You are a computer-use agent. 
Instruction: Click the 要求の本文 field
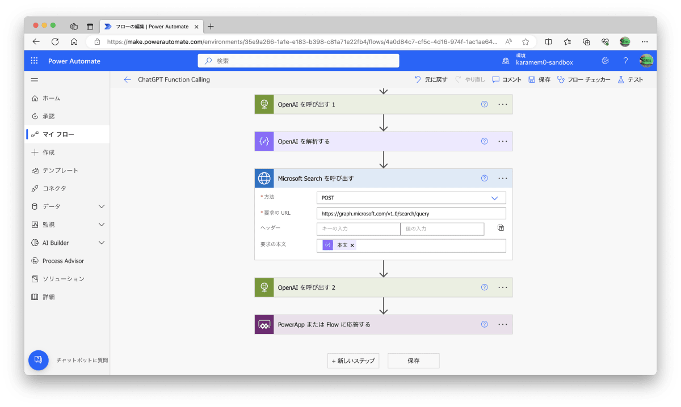pos(411,245)
